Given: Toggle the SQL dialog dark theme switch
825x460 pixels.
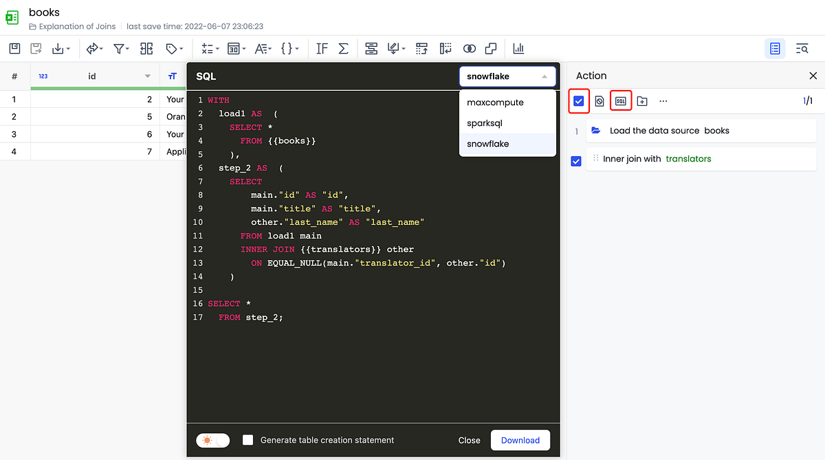Looking at the screenshot, I should pos(212,440).
